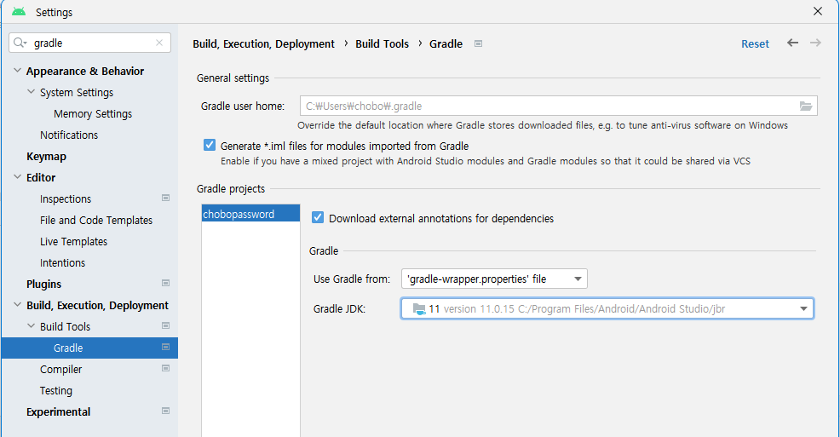Collapse Build, Execution, Deployment section
The height and width of the screenshot is (437, 840).
[17, 305]
